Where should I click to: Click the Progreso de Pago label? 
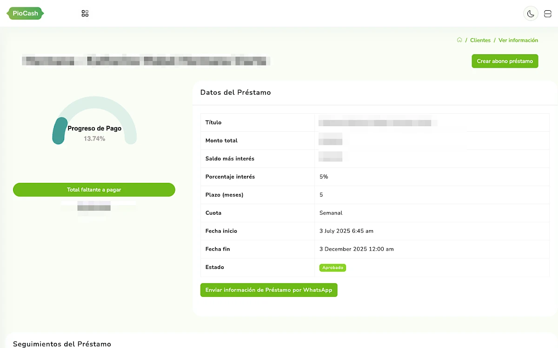click(x=94, y=129)
